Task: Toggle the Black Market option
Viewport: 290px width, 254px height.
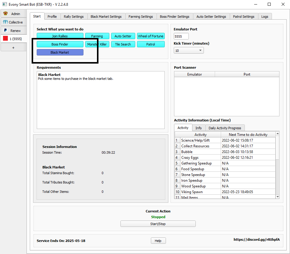Action: 60,52
